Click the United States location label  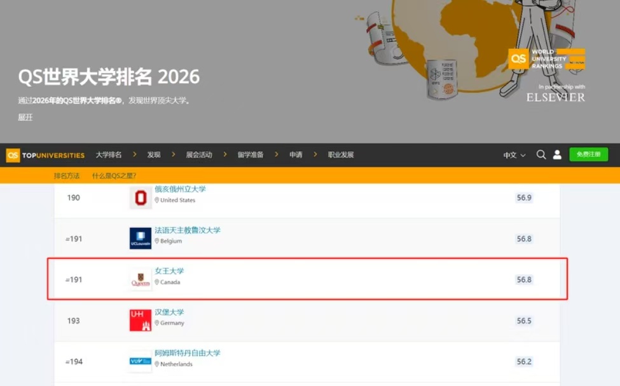(x=175, y=200)
